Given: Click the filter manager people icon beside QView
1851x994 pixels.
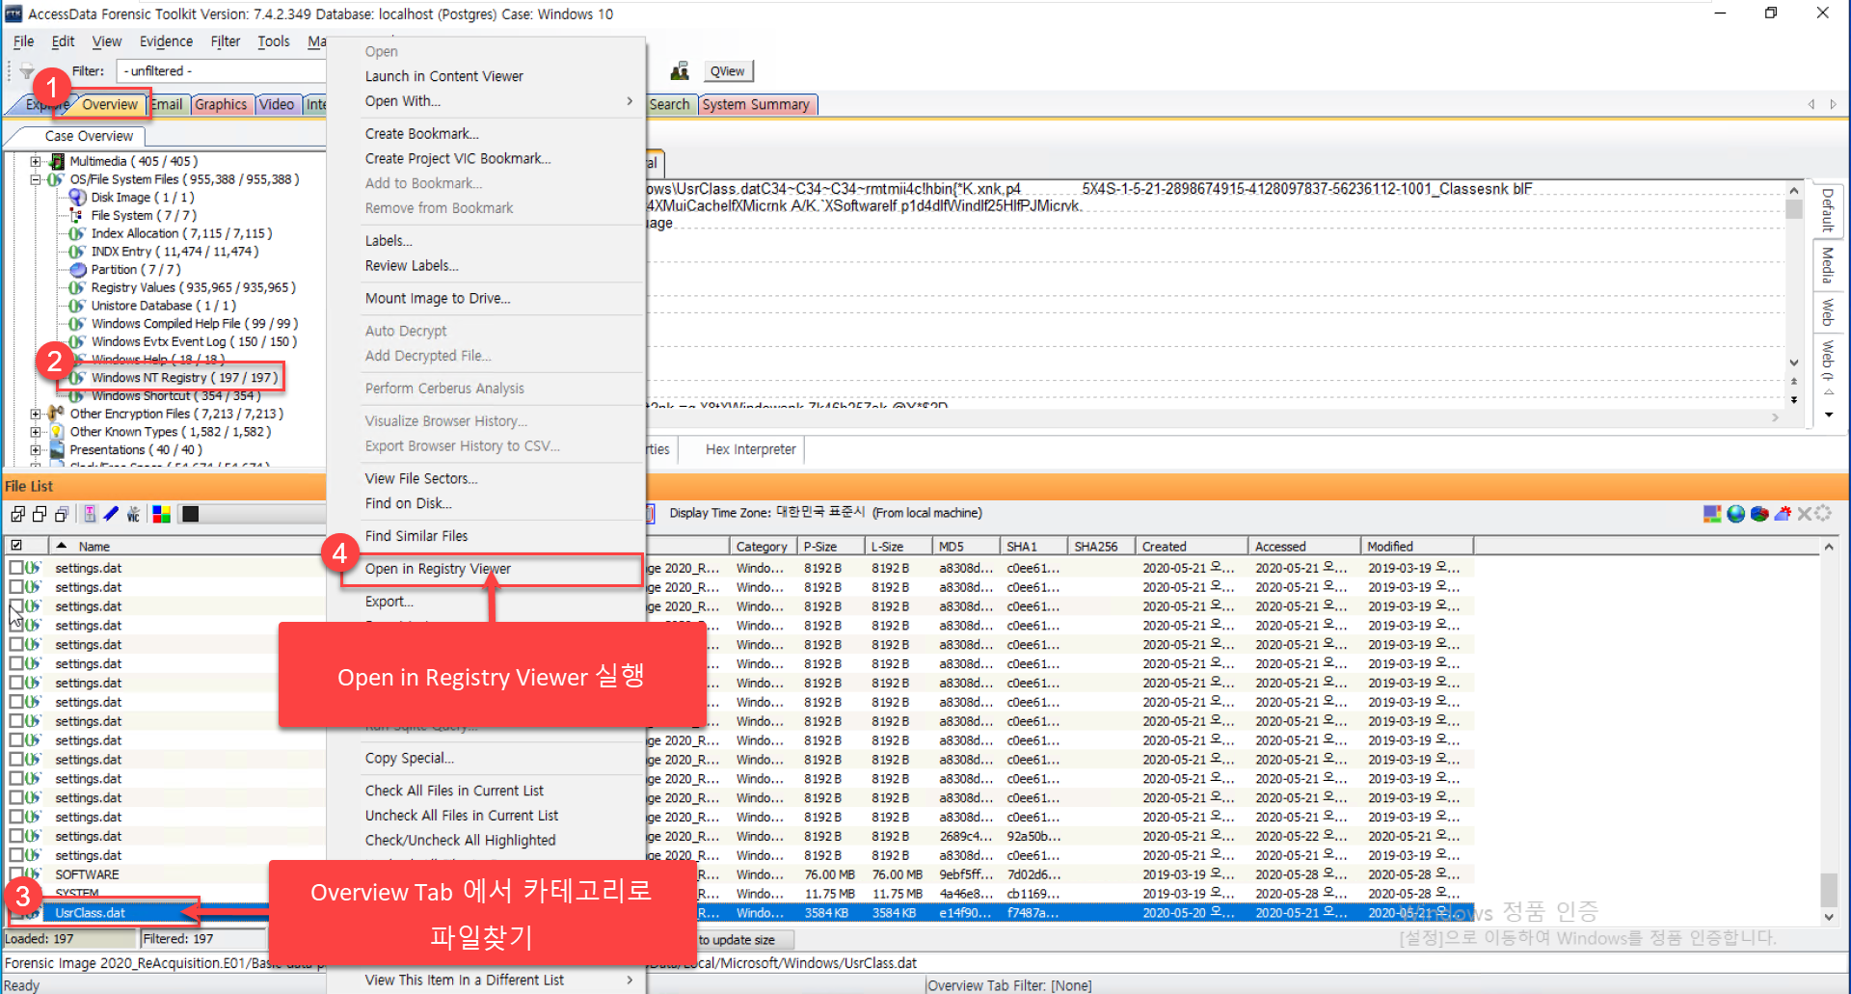Looking at the screenshot, I should tap(680, 70).
